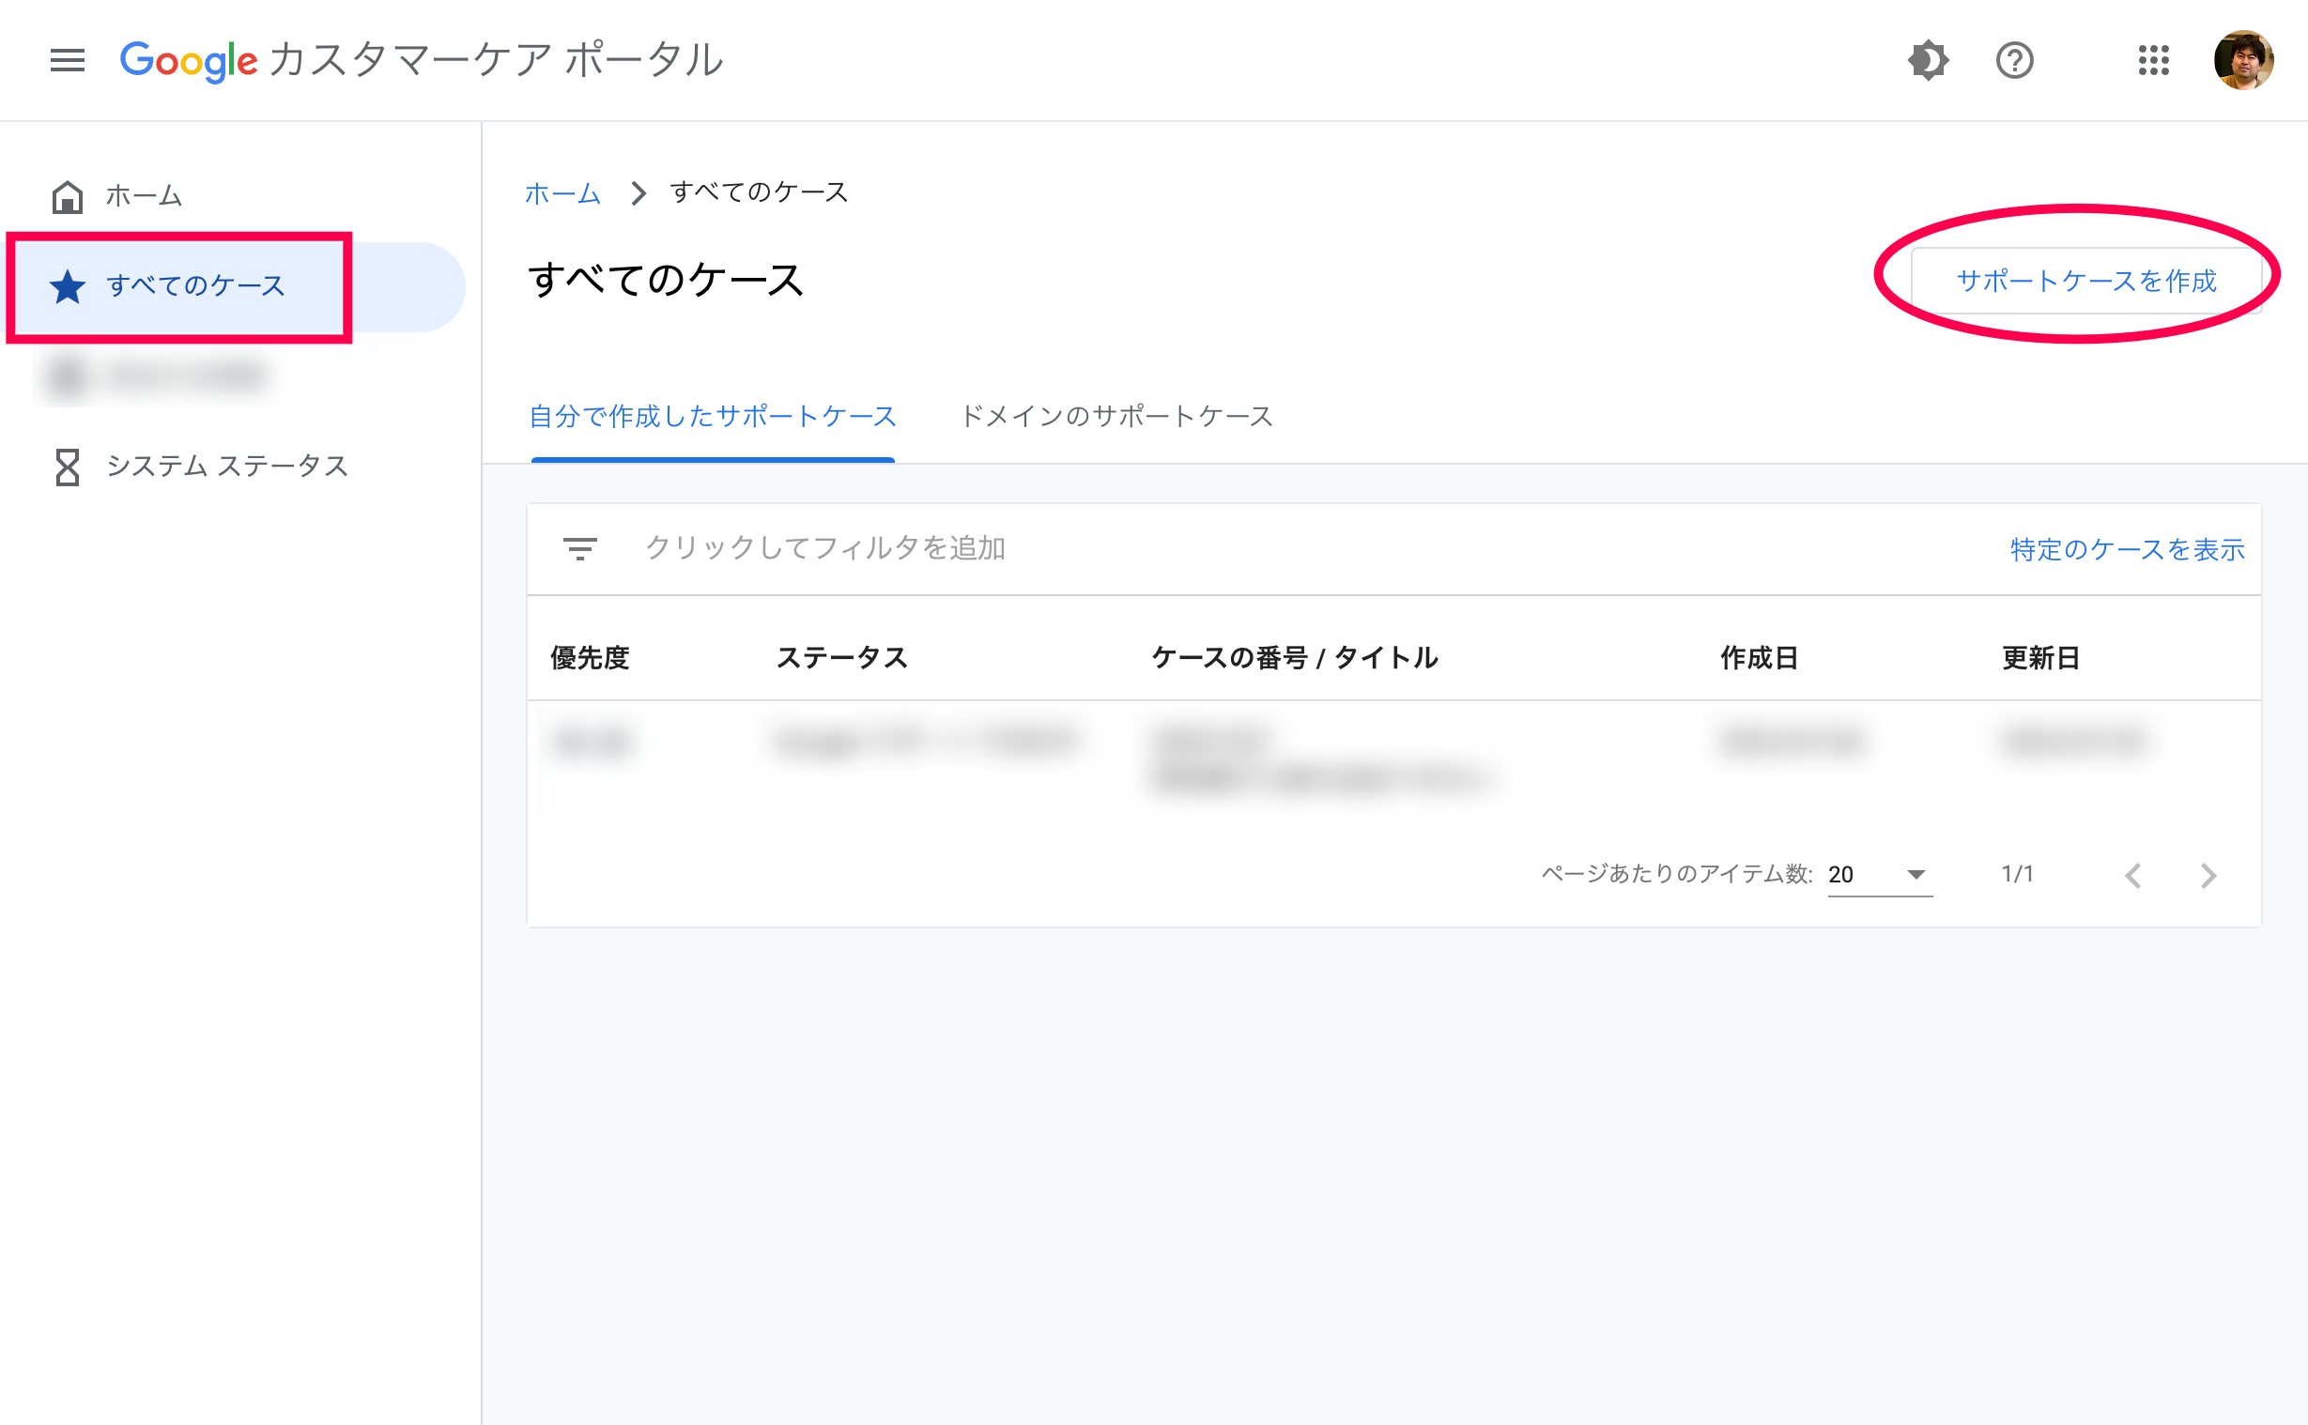Screen dimensions: 2308x1425
Task: Open items per page dropdown showing 20
Action: click(x=1879, y=875)
